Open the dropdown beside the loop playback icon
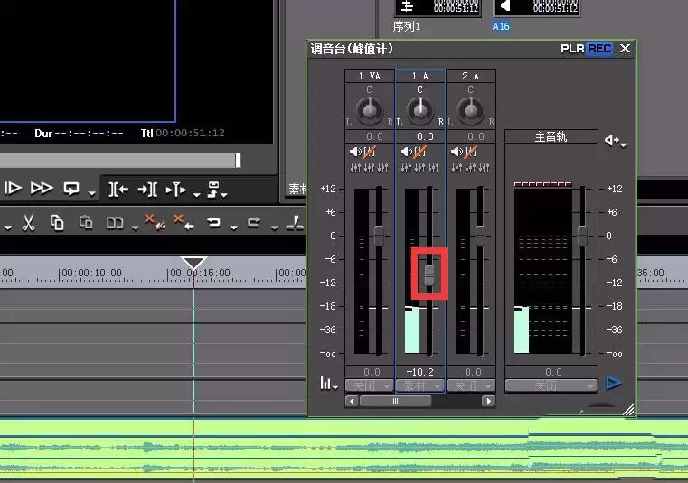Image resolution: width=688 pixels, height=483 pixels. [x=91, y=193]
